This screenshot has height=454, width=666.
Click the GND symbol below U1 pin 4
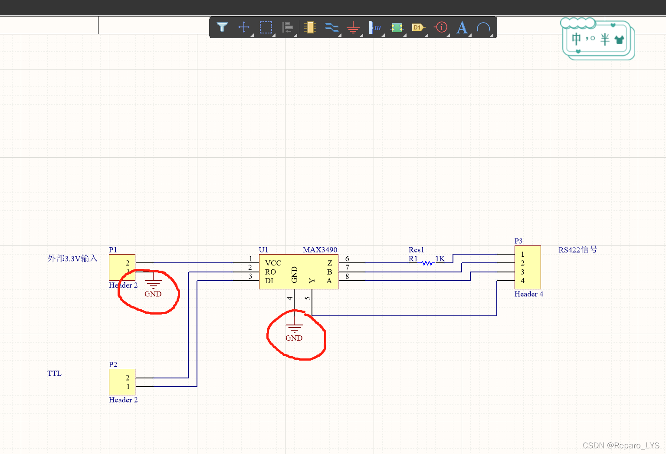(294, 329)
